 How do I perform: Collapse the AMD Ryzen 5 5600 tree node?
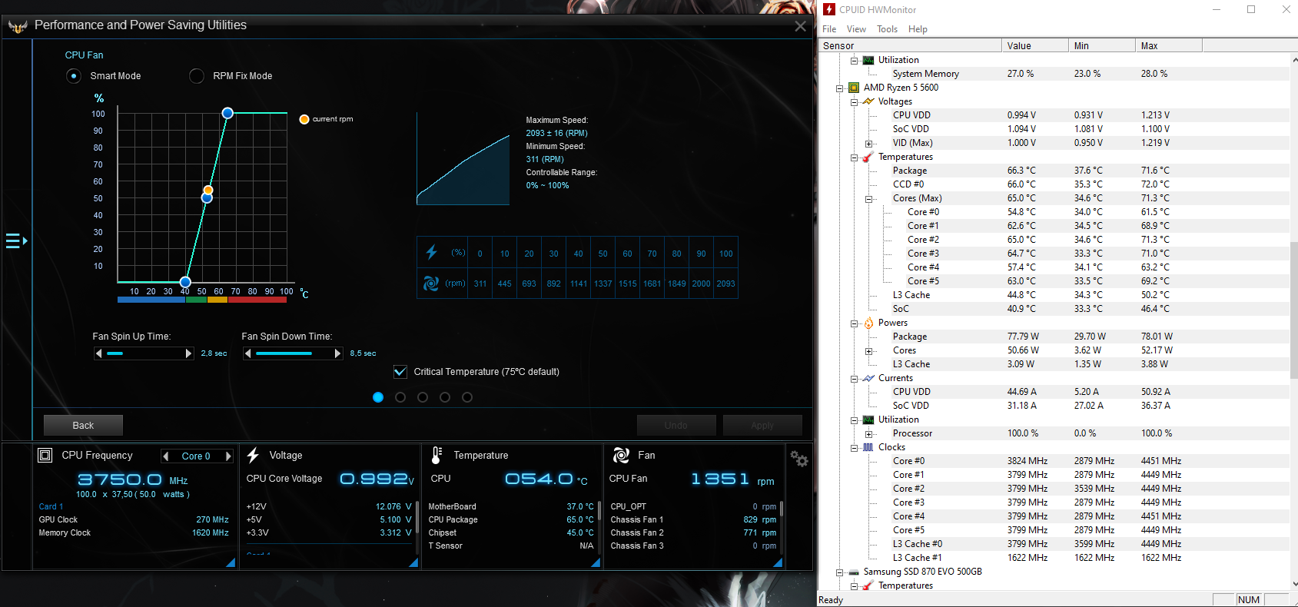(840, 88)
